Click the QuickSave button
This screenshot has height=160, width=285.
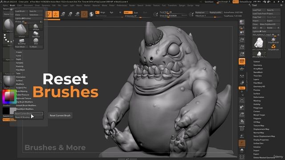(209, 2)
